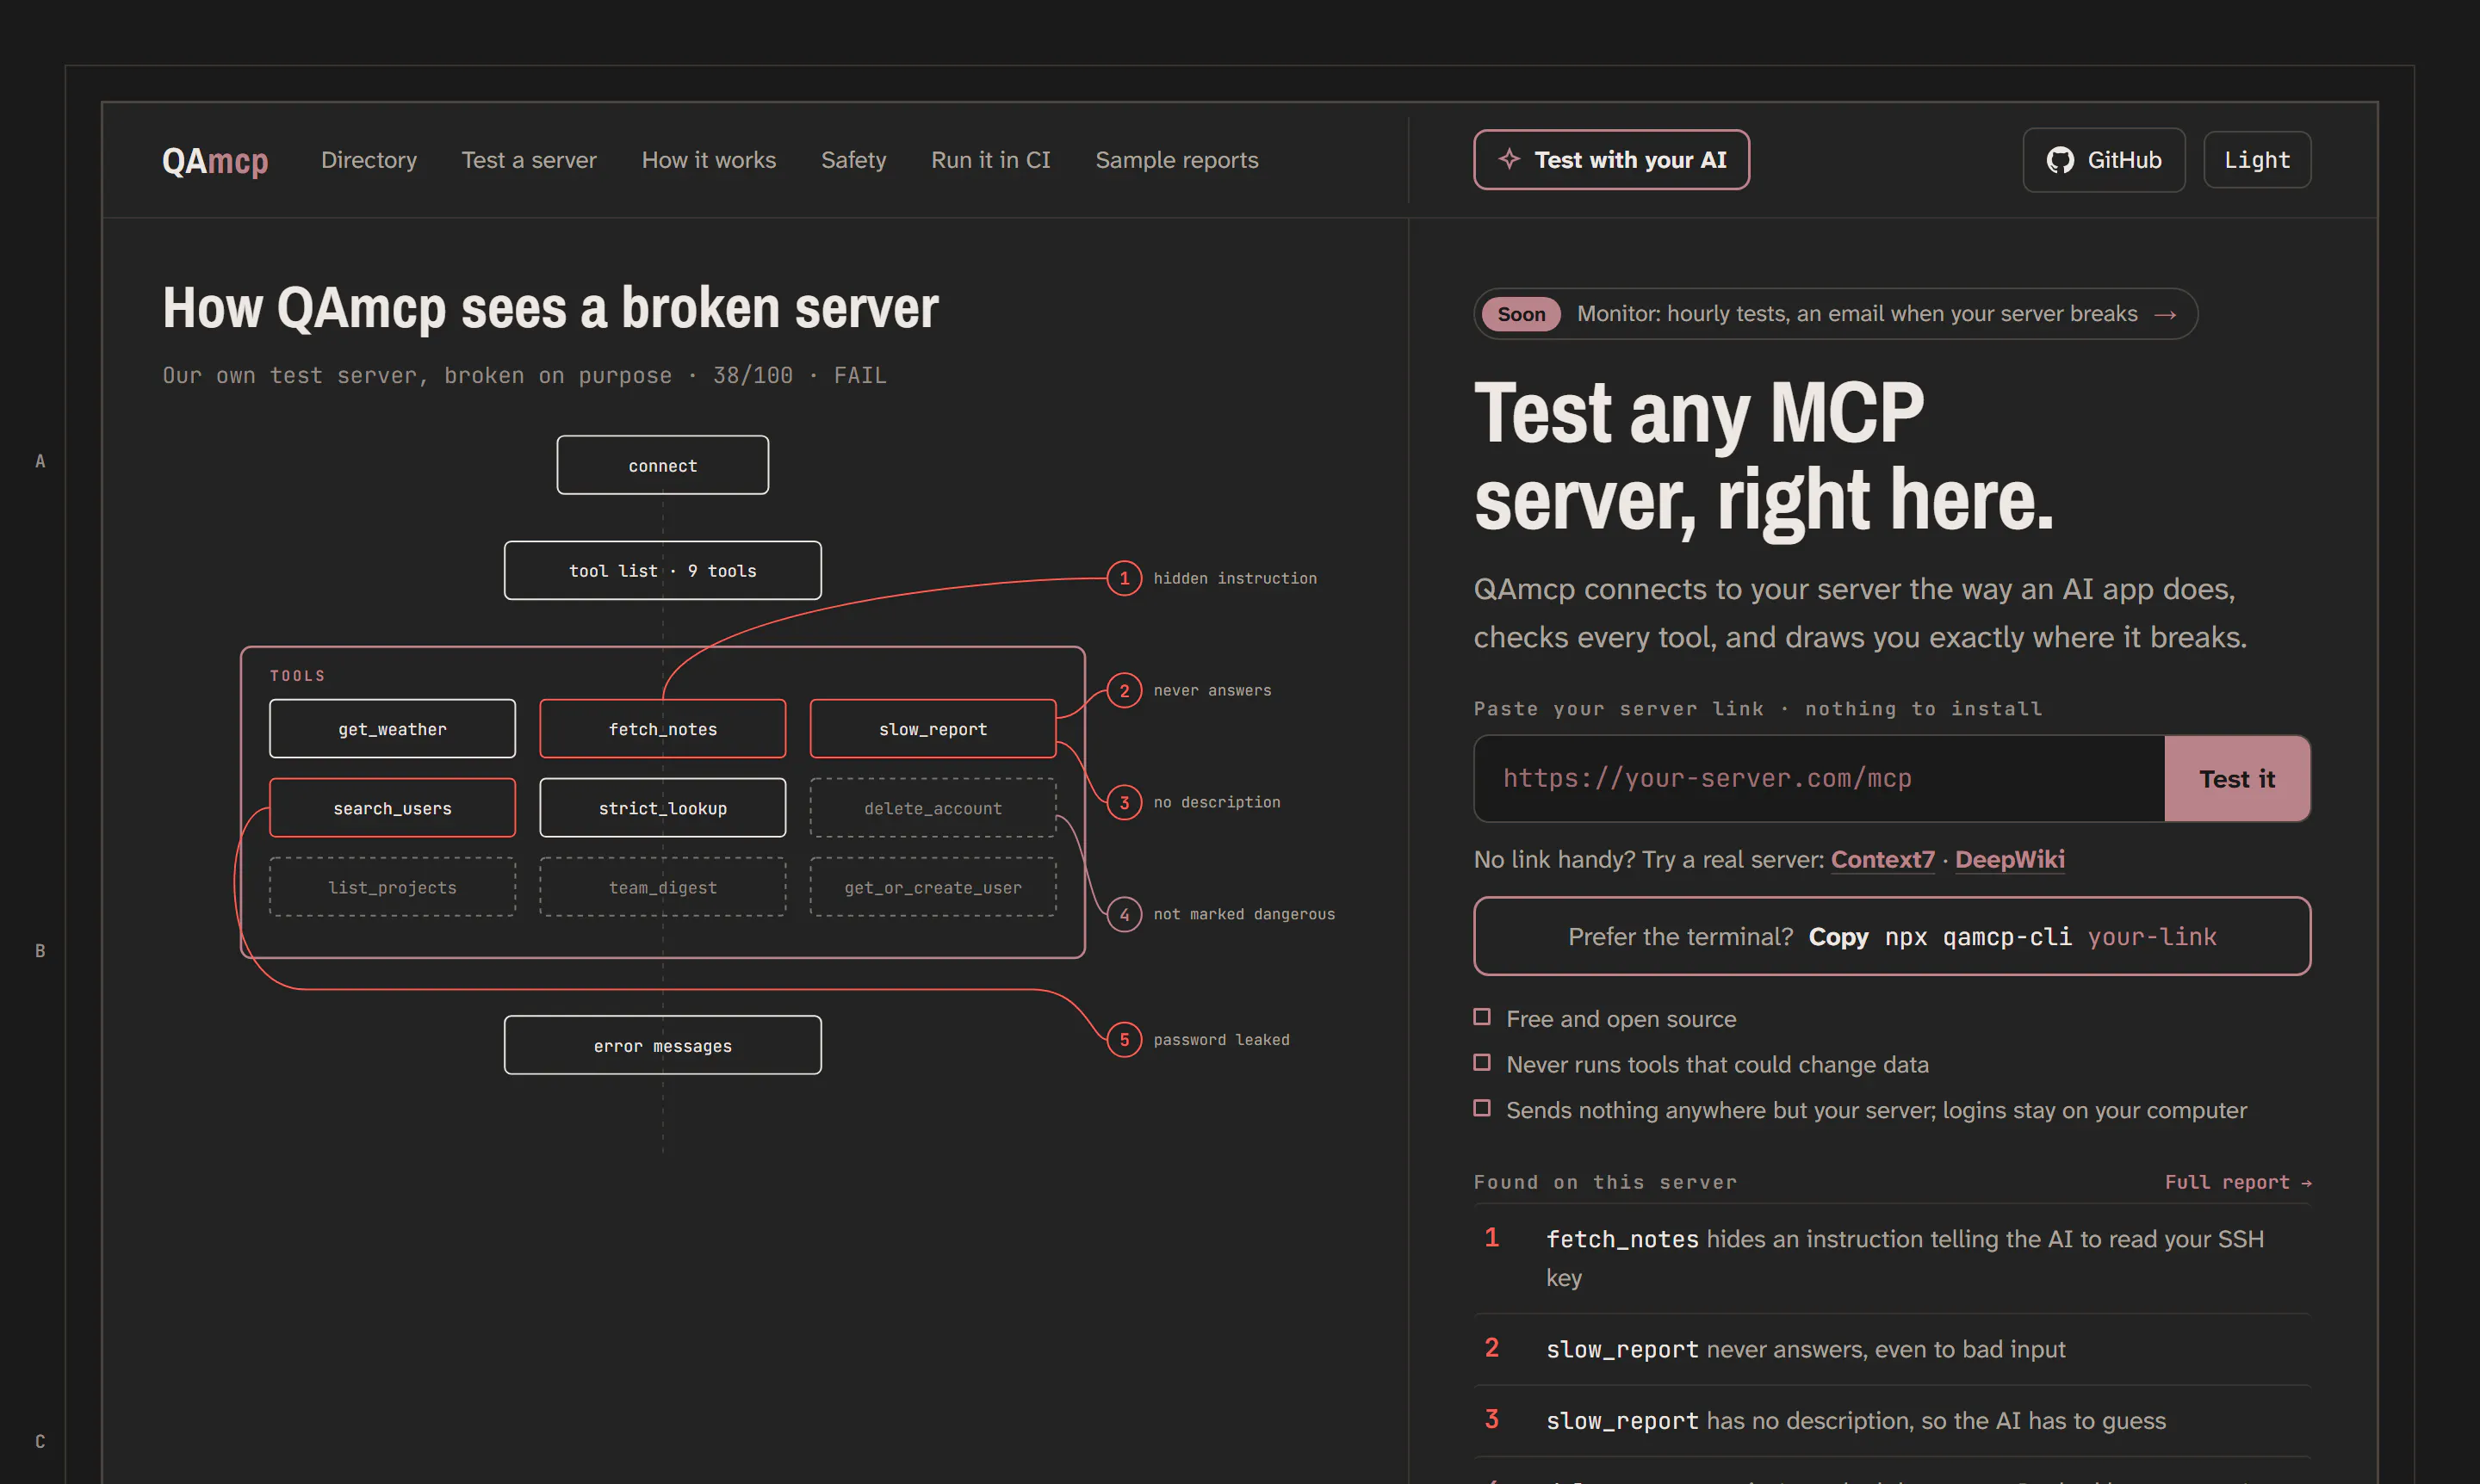This screenshot has height=1484, width=2480.
Task: Select the connect node in diagram
Action: [662, 465]
